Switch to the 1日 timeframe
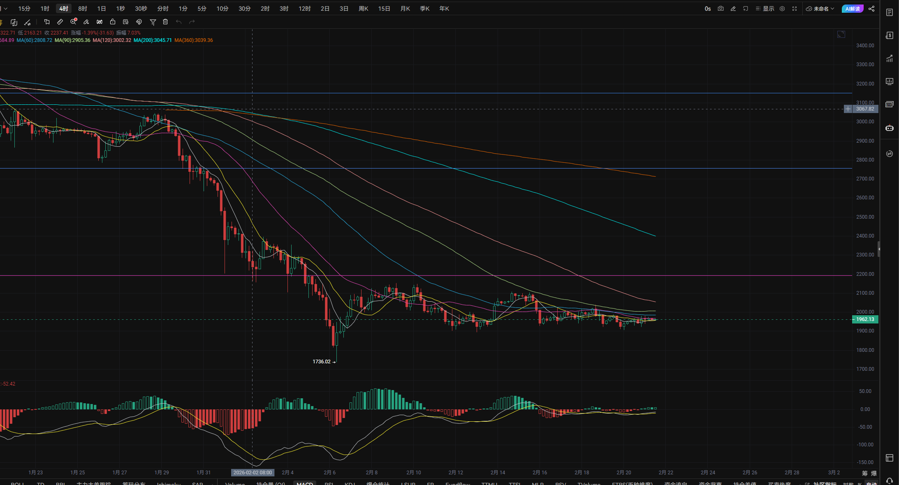Screen dimensions: 899x485 tap(102, 9)
